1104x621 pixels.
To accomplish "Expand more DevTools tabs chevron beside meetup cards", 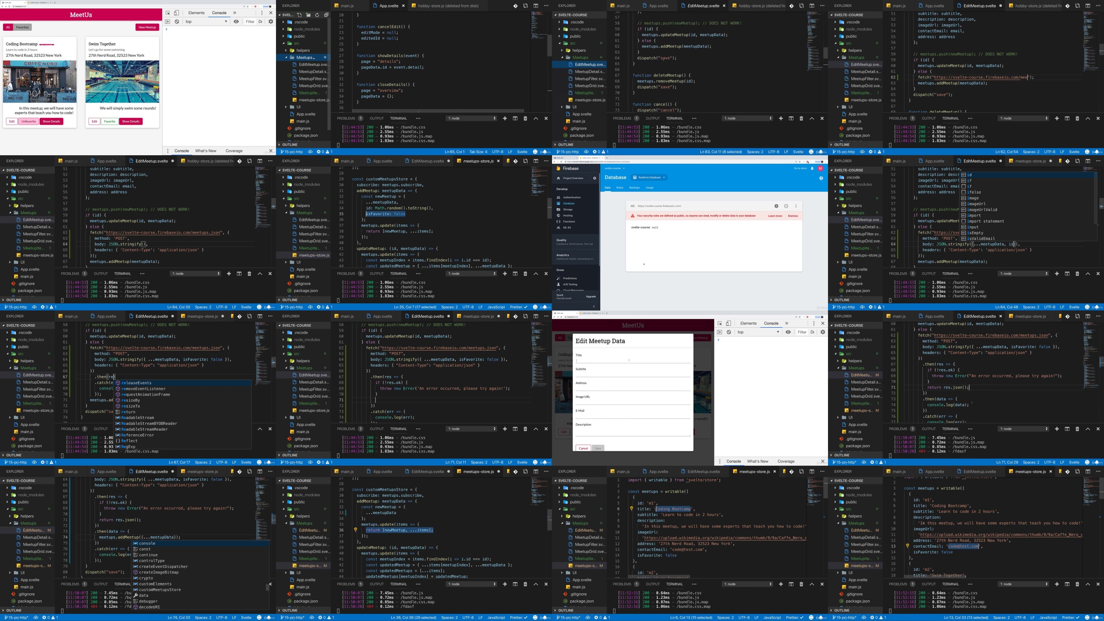I will pyautogui.click(x=235, y=13).
